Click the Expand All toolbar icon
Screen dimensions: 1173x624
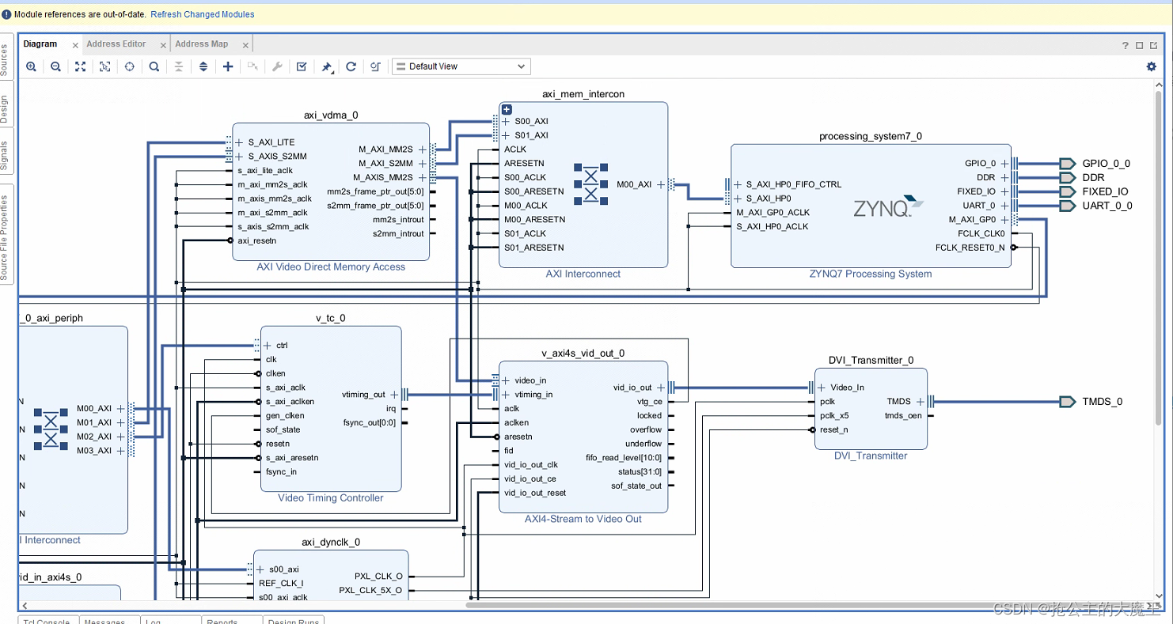[203, 66]
